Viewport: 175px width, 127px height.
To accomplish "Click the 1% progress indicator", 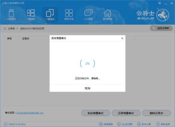I will coord(87,64).
